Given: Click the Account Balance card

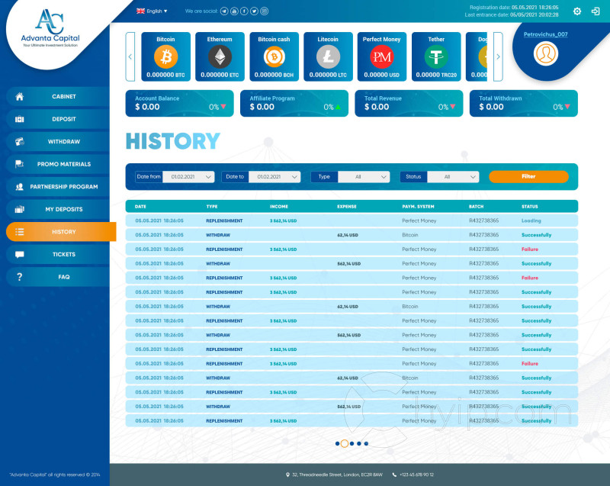Looking at the screenshot, I should point(179,104).
